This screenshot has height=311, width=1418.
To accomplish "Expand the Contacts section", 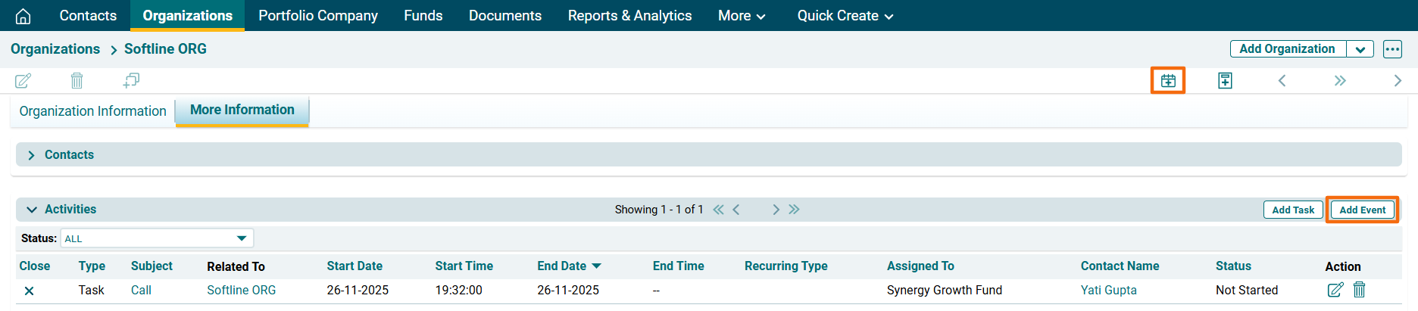I will click(31, 155).
